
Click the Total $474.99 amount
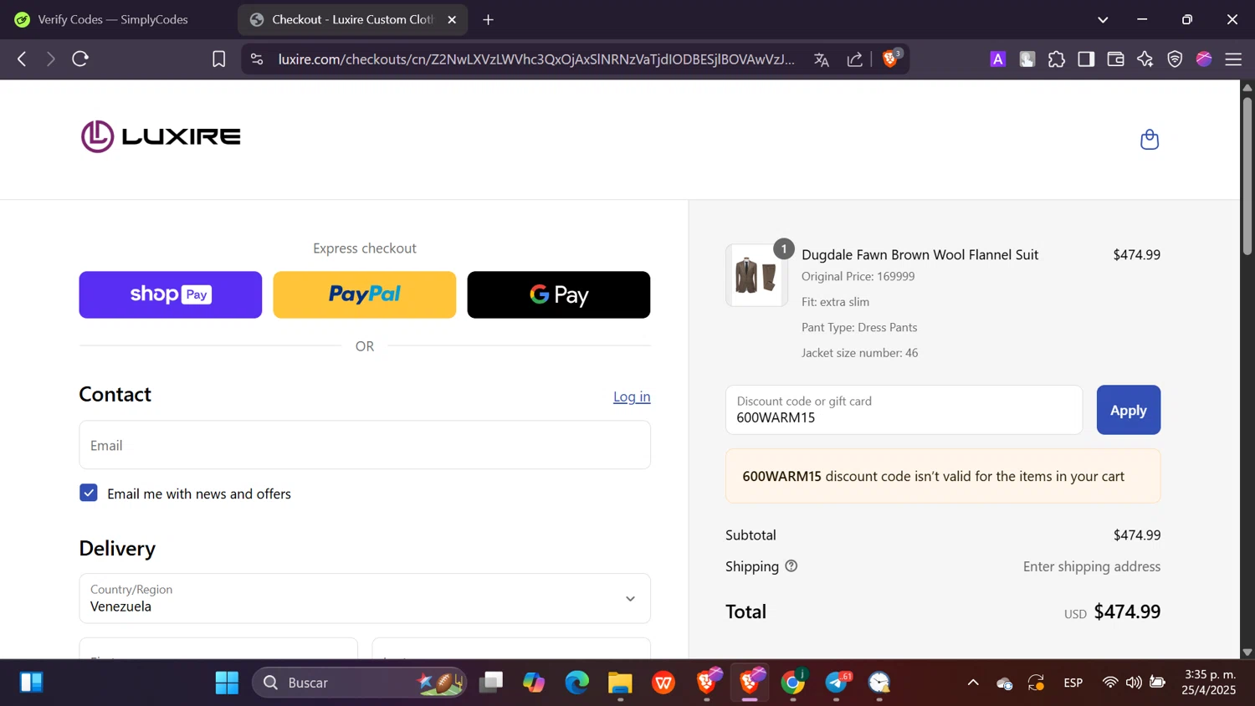coord(1127,611)
